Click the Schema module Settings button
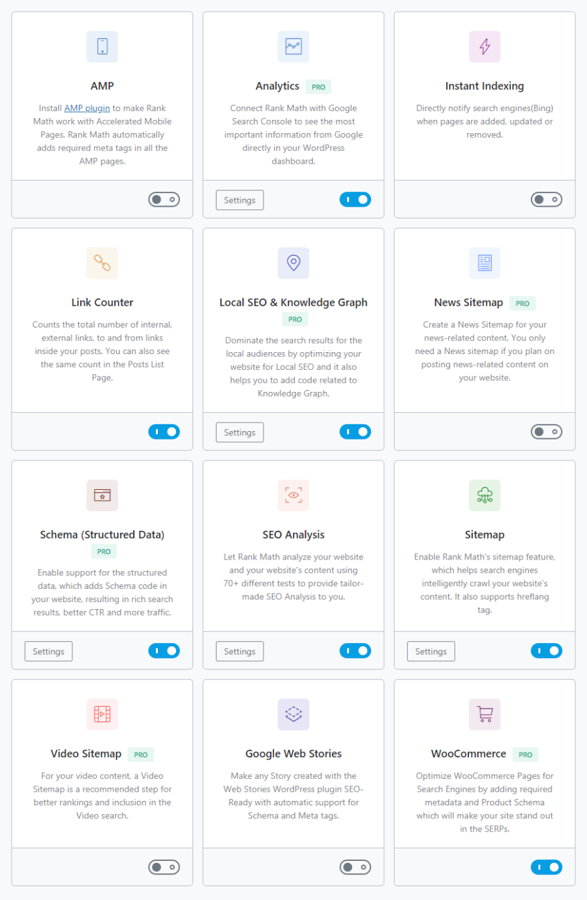 (x=48, y=652)
